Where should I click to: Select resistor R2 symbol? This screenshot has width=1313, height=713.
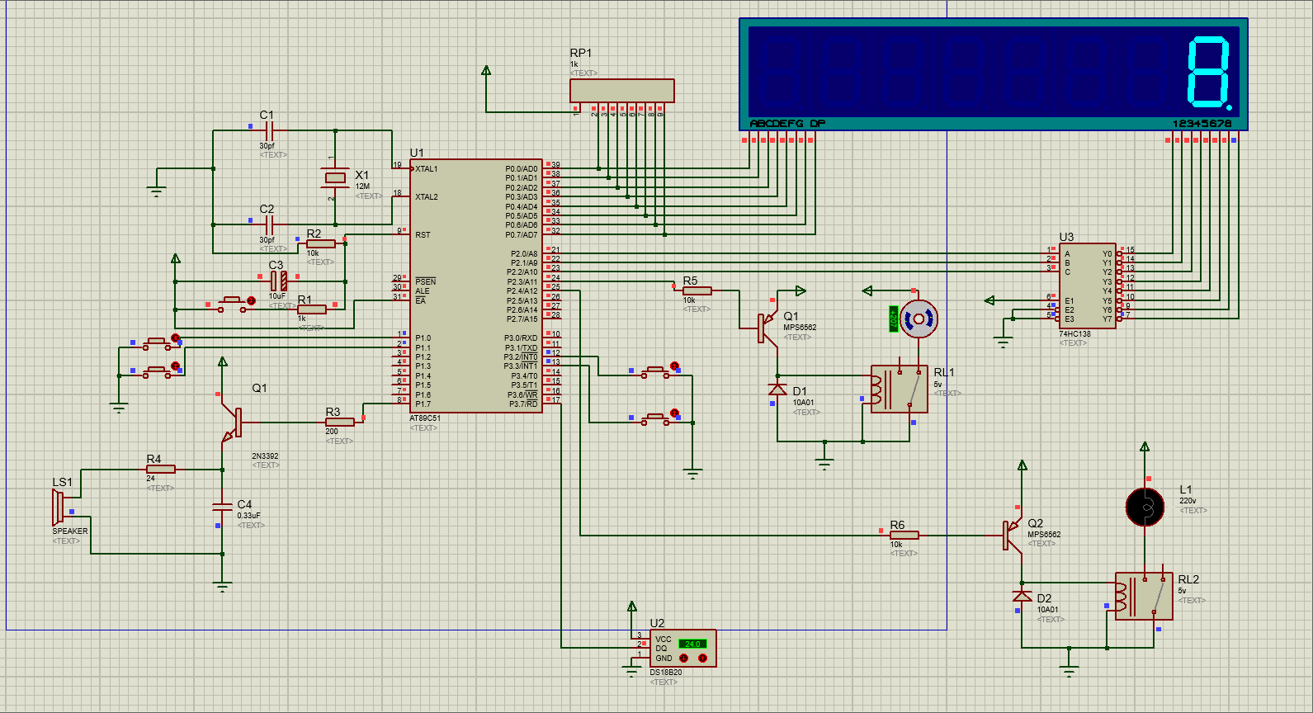(x=321, y=243)
